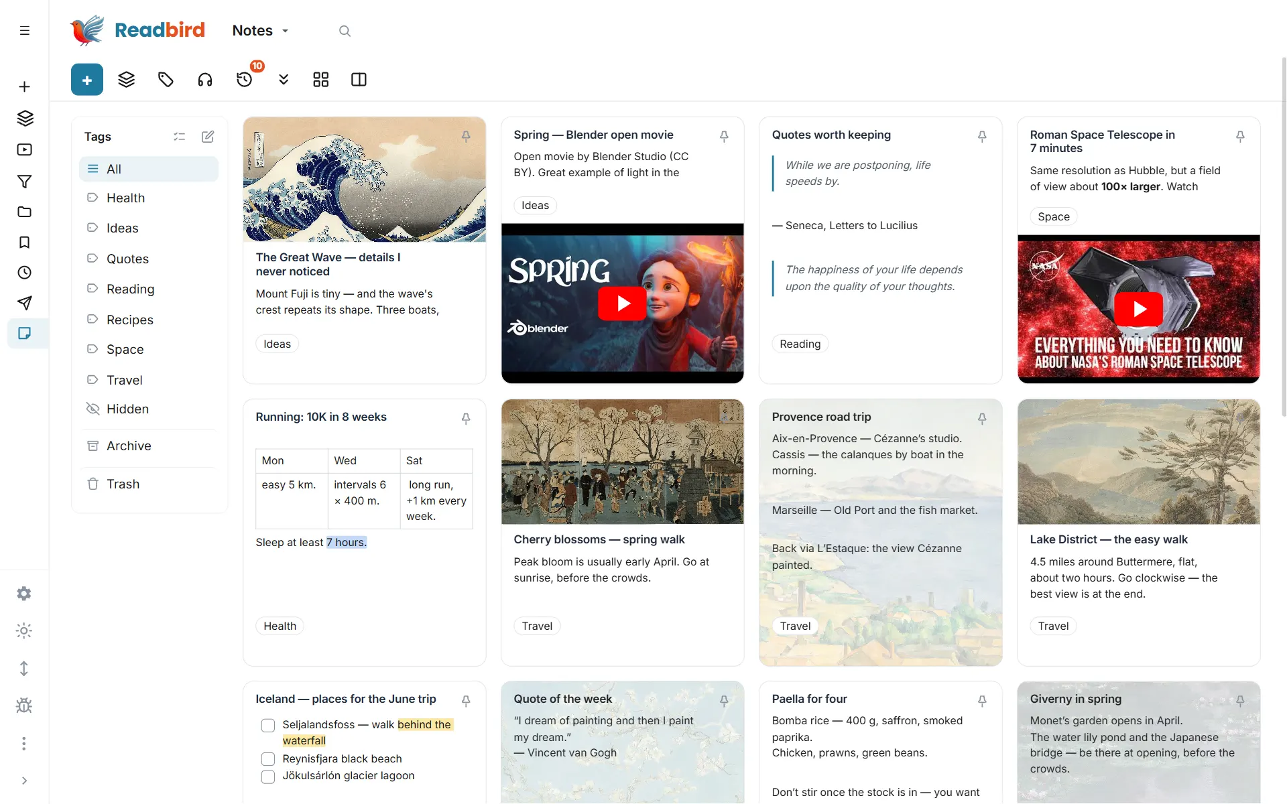Open the sidebar bookmark icon

[25, 243]
